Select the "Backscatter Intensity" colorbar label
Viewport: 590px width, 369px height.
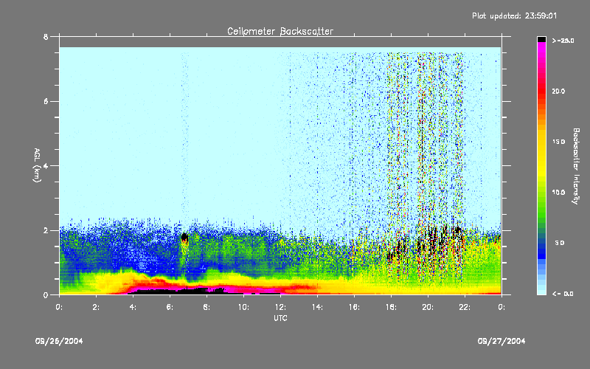click(576, 166)
